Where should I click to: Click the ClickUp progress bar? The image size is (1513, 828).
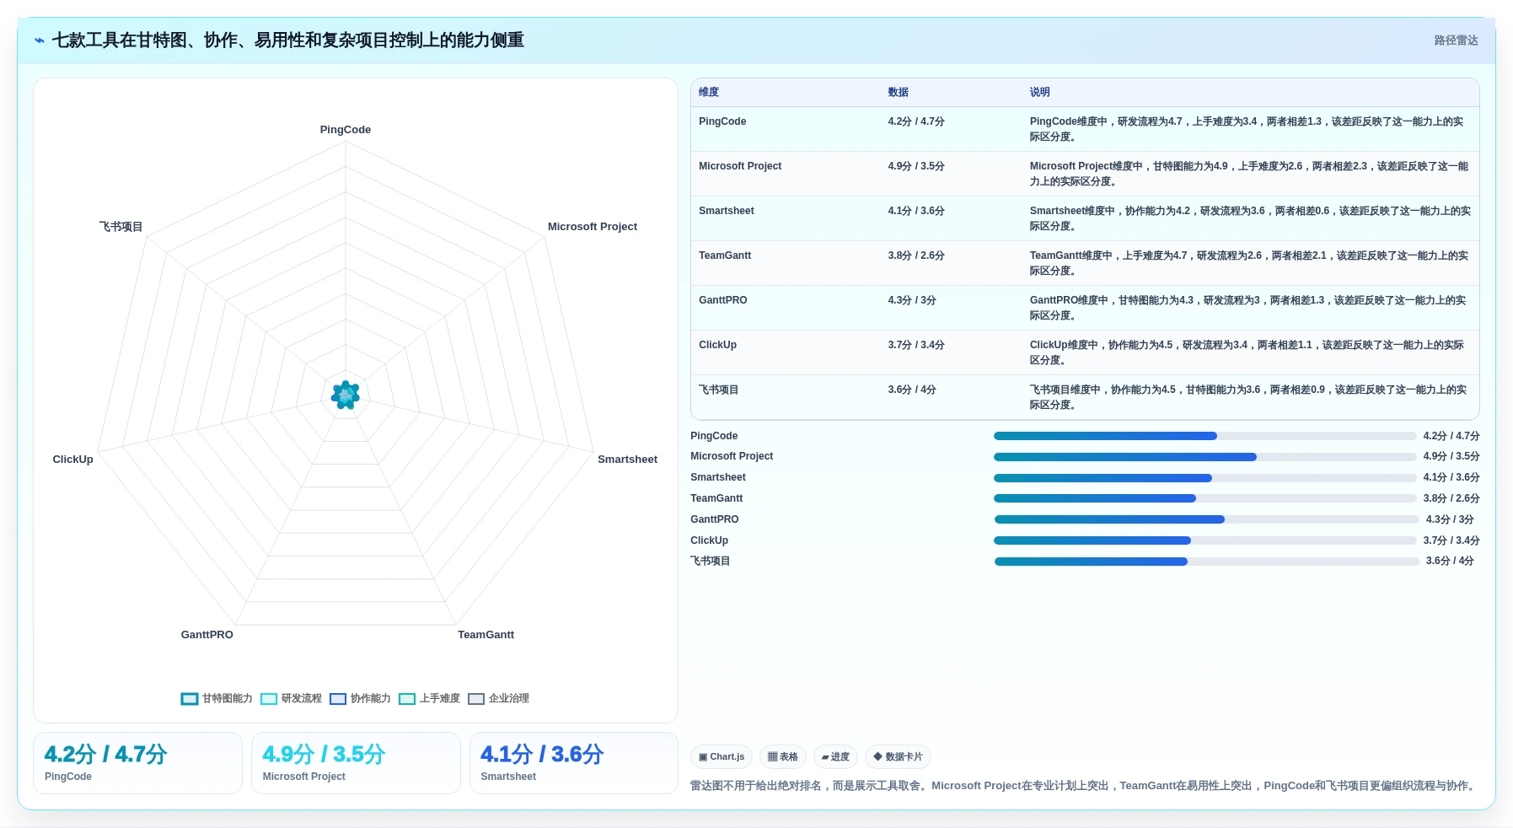[x=1204, y=540]
